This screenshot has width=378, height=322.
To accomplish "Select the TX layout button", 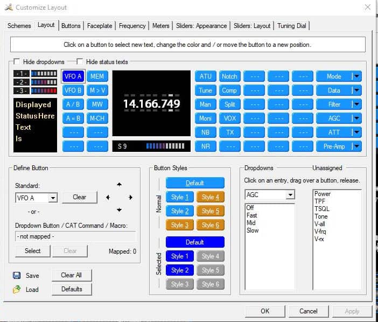I will coord(230,132).
